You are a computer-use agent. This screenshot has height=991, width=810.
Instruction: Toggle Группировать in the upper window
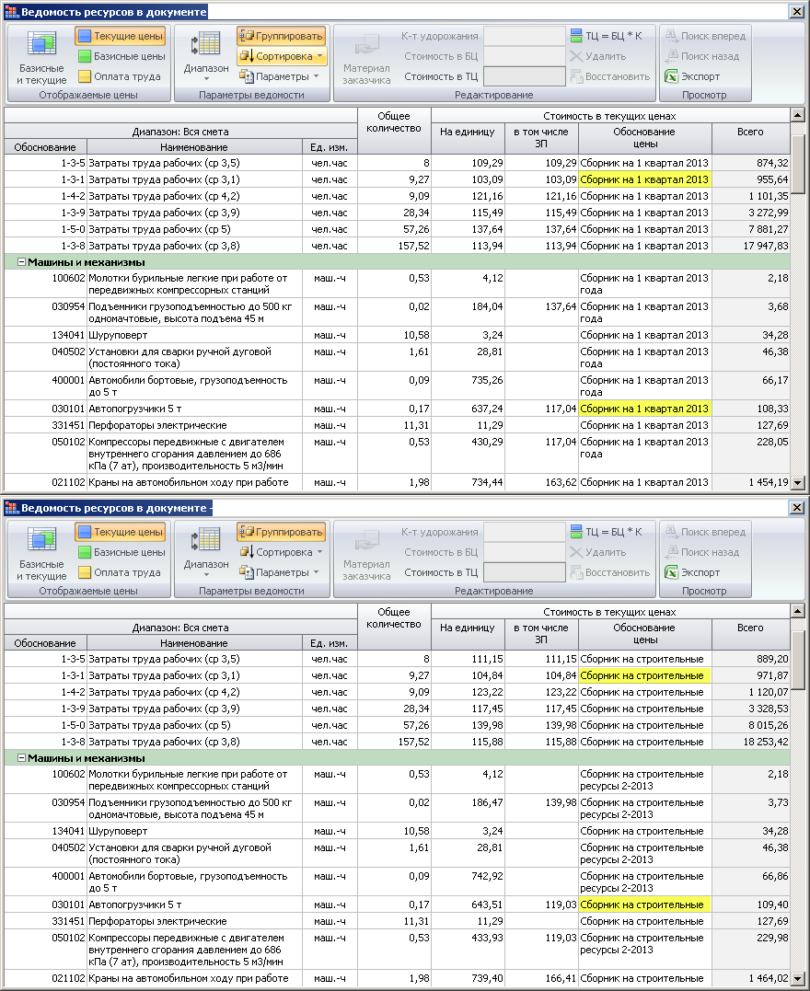pyautogui.click(x=281, y=36)
